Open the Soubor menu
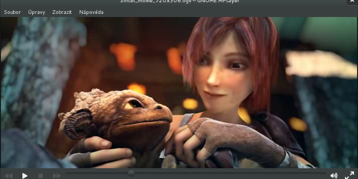Screen dimensions: 358x179 [13, 12]
